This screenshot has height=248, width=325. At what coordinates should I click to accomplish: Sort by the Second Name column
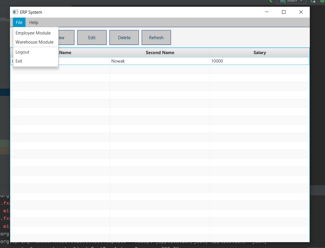(x=160, y=52)
